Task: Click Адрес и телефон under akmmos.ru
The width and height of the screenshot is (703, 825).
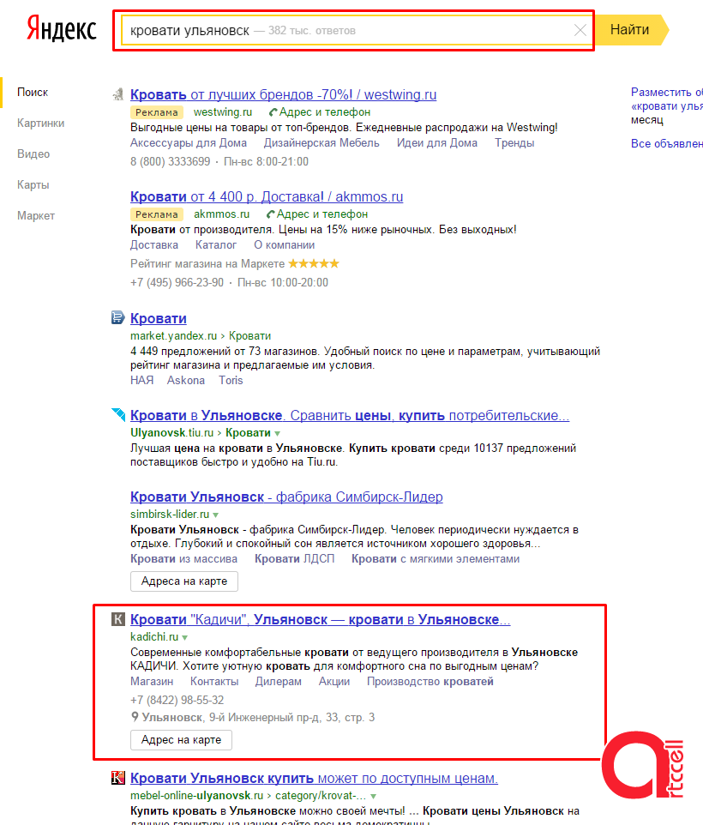Action: coord(321,214)
